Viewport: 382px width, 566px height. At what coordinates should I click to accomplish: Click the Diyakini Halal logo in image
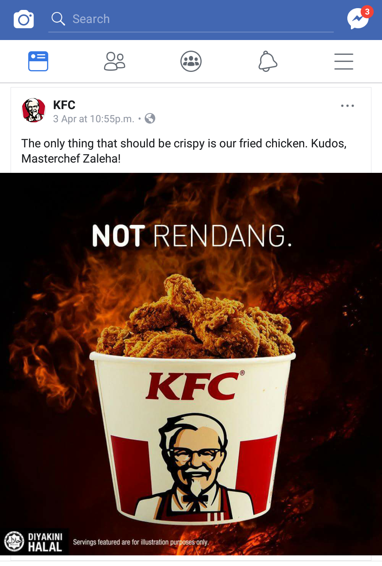pyautogui.click(x=34, y=542)
